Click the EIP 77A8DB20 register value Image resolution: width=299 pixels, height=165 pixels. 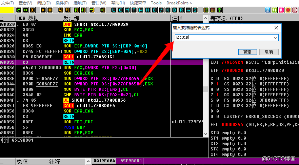[232, 70]
